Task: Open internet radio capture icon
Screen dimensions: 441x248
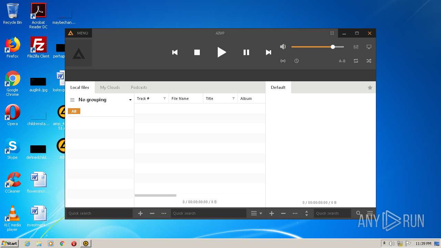Action: (283, 61)
